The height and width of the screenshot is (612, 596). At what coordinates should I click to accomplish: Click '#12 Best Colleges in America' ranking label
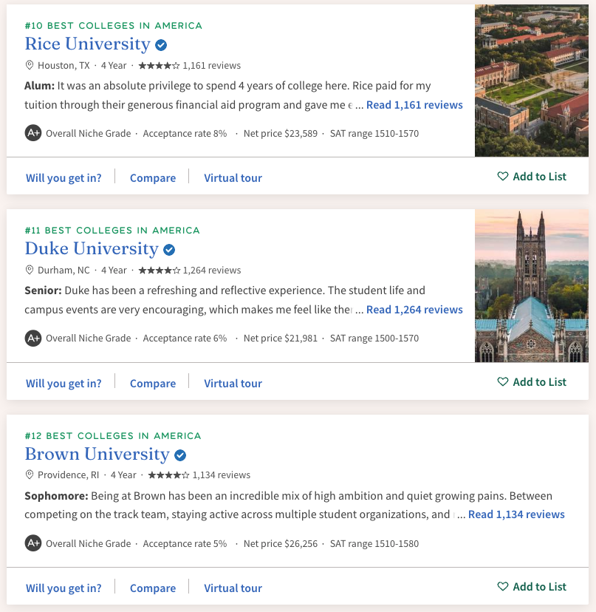tap(113, 435)
